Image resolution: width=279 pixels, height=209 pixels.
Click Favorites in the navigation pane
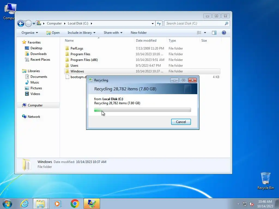coord(34,42)
